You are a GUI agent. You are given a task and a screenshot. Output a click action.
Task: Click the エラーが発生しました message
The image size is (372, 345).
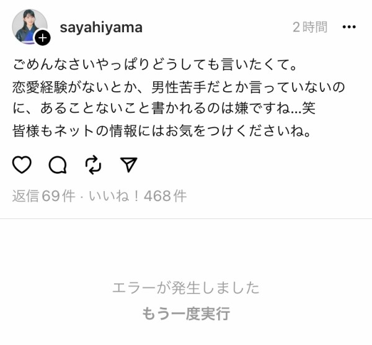click(186, 288)
